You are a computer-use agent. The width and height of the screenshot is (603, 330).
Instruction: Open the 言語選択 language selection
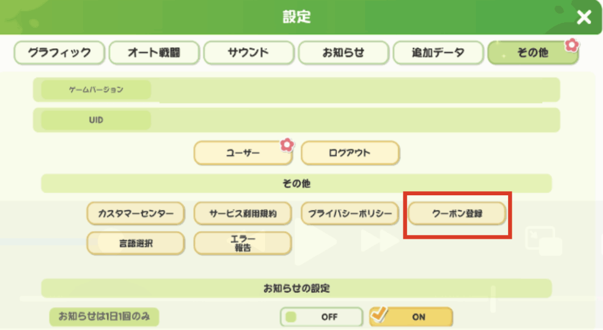(x=136, y=243)
